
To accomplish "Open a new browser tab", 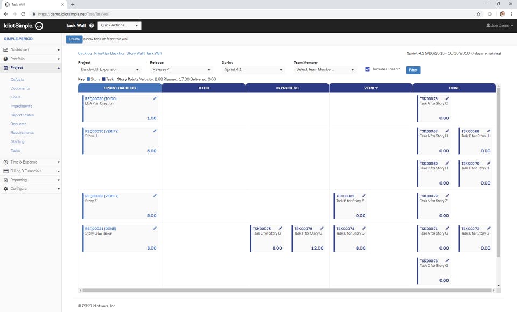I will [x=73, y=5].
